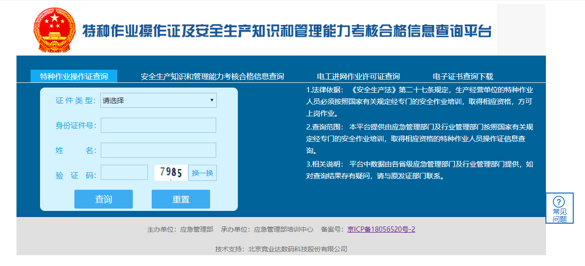Select the 电工进网作业许可证查询 tab
The width and height of the screenshot is (585, 266).
tap(358, 76)
